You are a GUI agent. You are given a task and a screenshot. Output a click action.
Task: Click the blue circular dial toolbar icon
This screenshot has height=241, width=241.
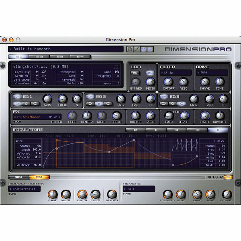point(143,49)
